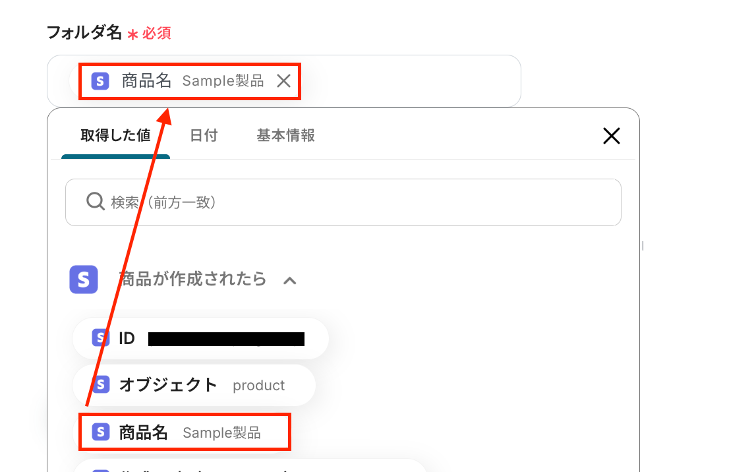Remove the 商品名 tag from folder name field

(x=283, y=81)
